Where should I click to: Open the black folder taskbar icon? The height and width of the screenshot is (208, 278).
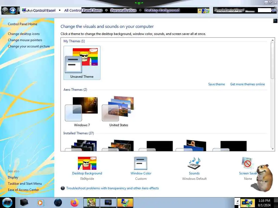pyautogui.click(x=24, y=203)
